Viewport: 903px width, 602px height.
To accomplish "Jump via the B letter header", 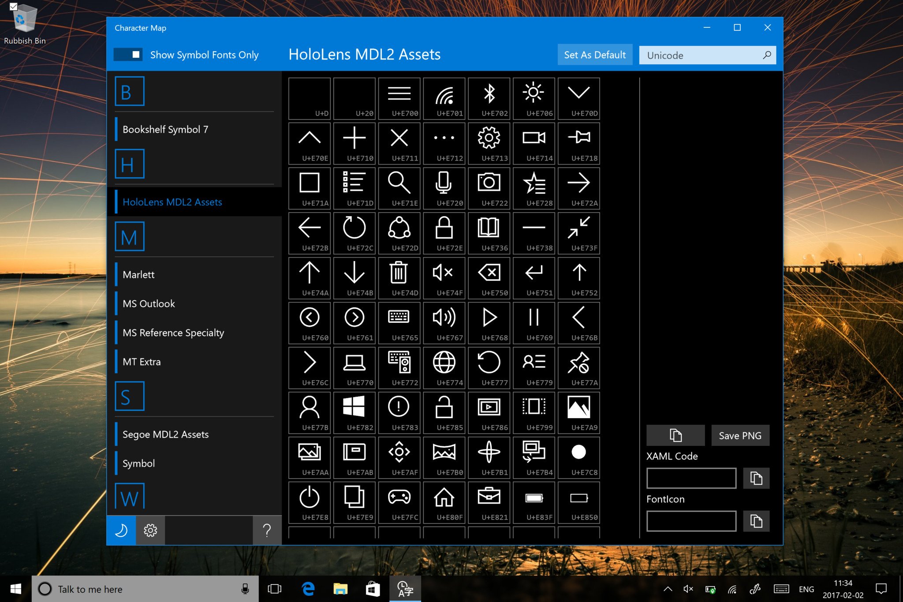I will click(x=130, y=91).
